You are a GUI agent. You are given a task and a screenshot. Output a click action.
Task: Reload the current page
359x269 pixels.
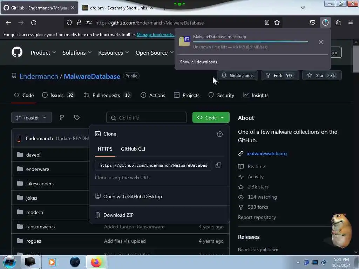click(34, 23)
